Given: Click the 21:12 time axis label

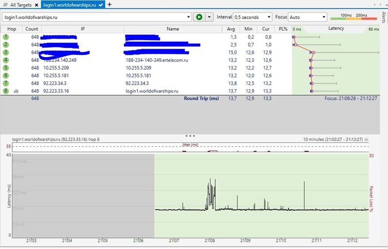Looking at the screenshot, I should pos(352,240).
